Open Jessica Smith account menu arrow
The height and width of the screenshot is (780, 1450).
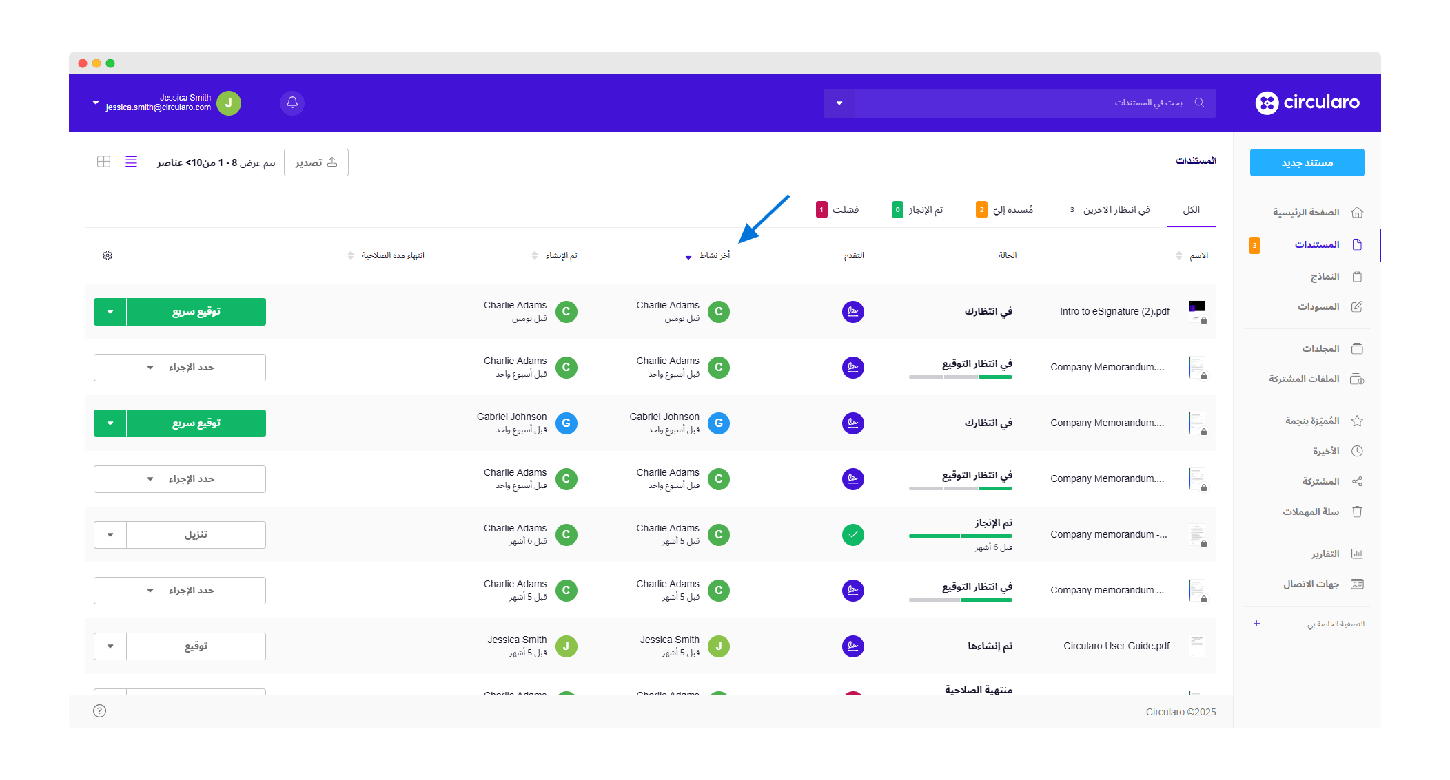[x=96, y=103]
